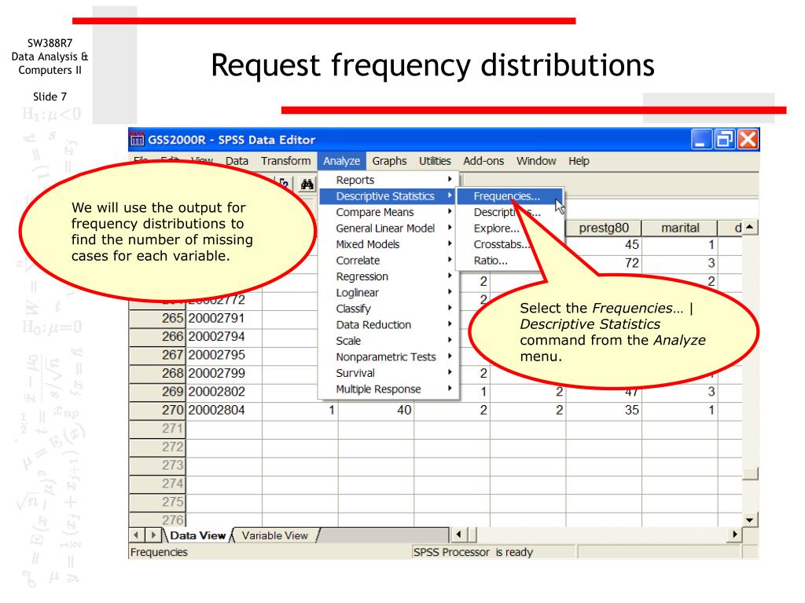Click prestg80 cell with value 45
Viewport: 805px width, 603px height.
(x=604, y=245)
